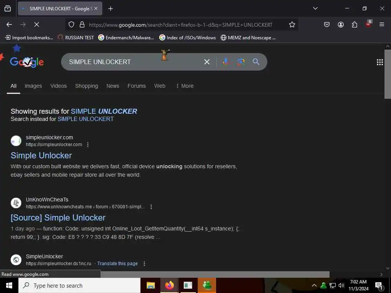This screenshot has width=391, height=293.
Task: Click Firefox icon in taskbar
Action: coord(169,285)
